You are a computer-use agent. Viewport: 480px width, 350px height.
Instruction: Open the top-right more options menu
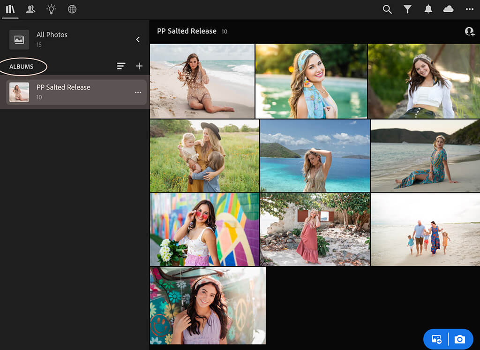469,9
